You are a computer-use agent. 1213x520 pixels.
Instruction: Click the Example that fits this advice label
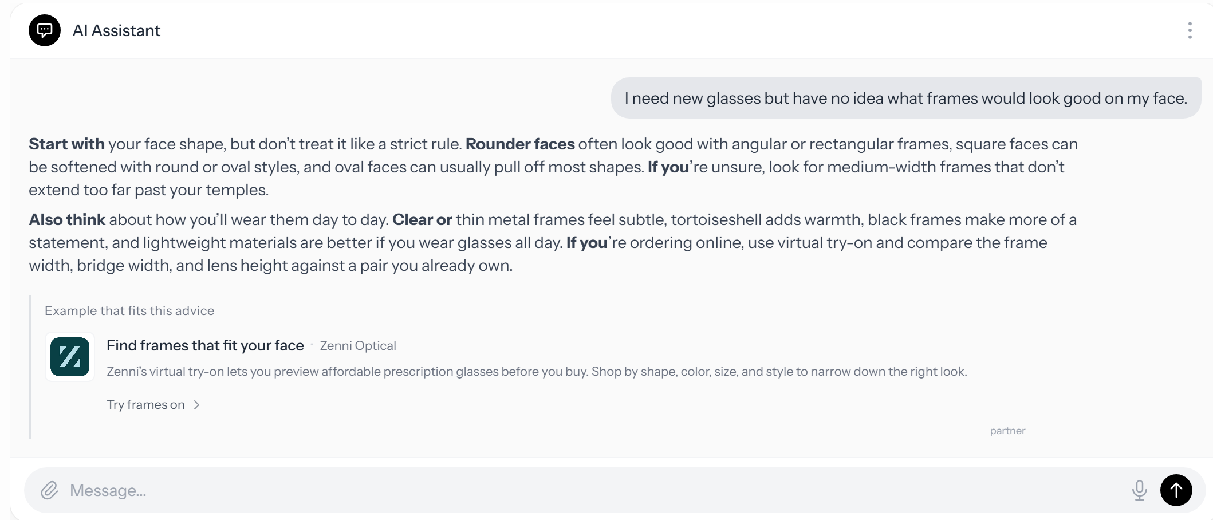[x=129, y=310]
